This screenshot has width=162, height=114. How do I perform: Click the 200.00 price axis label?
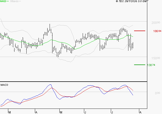156,23
